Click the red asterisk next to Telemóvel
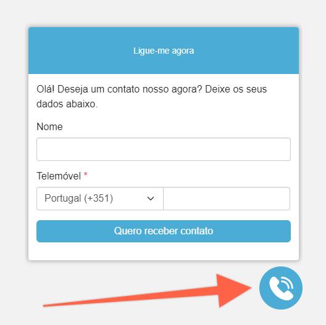This screenshot has width=326, height=325. pyautogui.click(x=85, y=175)
